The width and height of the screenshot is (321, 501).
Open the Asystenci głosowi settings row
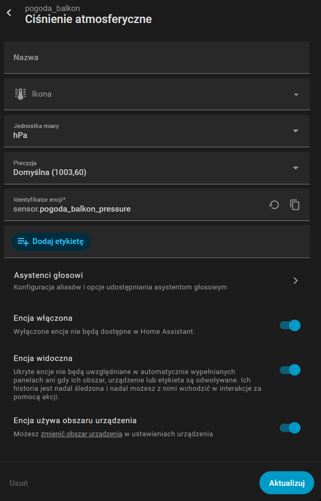(x=157, y=281)
